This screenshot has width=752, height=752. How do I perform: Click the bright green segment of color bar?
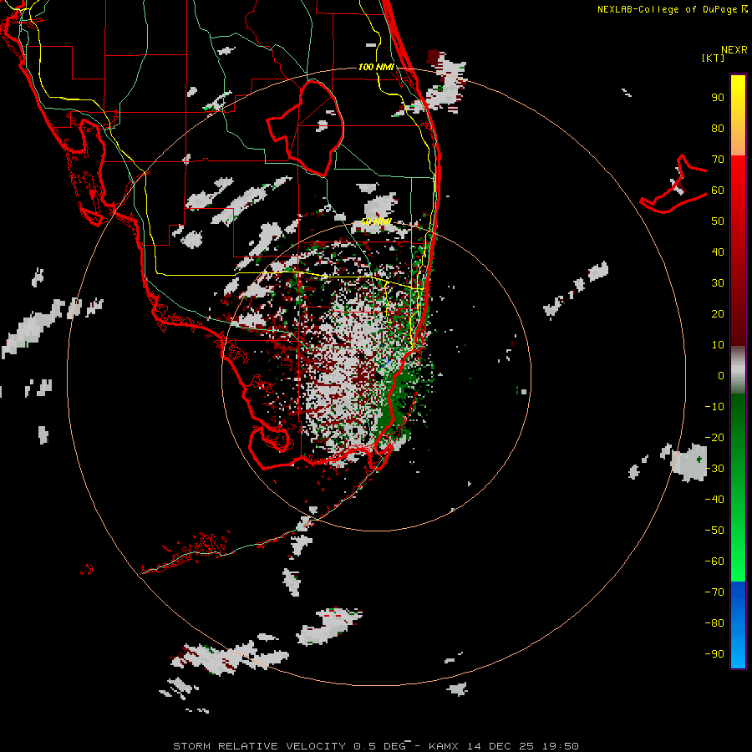[x=738, y=487]
